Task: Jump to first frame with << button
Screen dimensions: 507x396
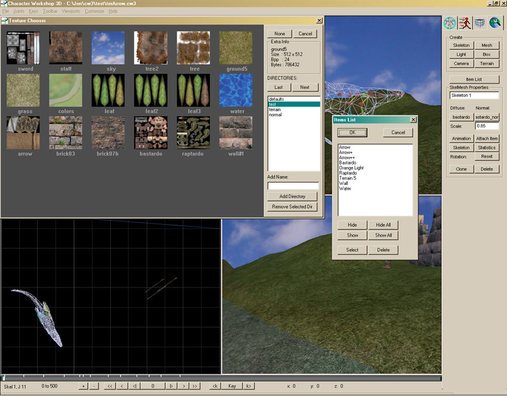Action: click(x=109, y=386)
